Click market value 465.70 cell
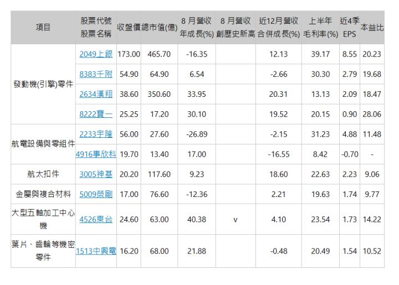399x285 pixels. [x=159, y=54]
